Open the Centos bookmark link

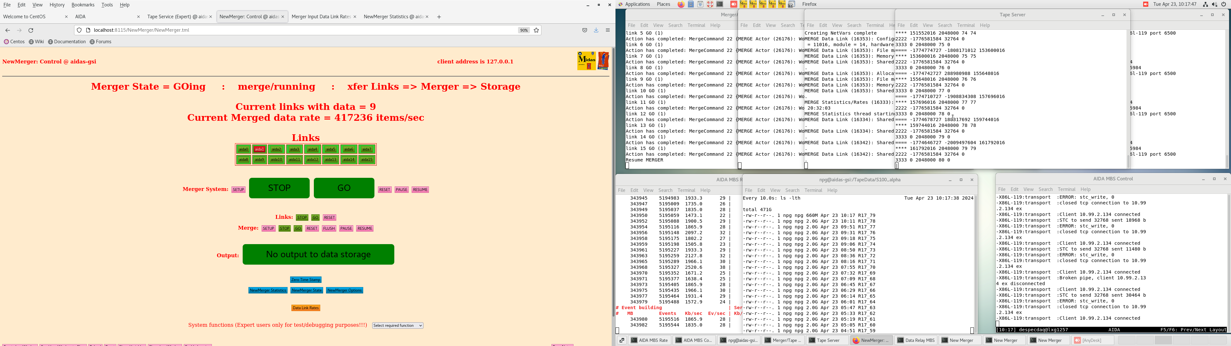[x=14, y=42]
